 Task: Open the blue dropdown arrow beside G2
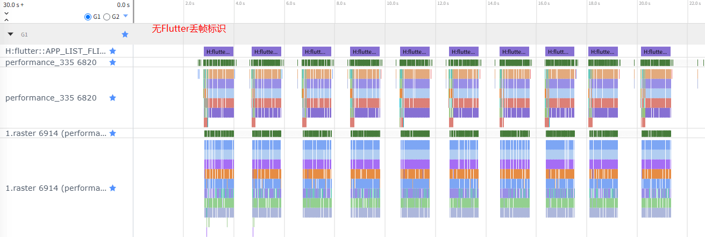pos(125,16)
